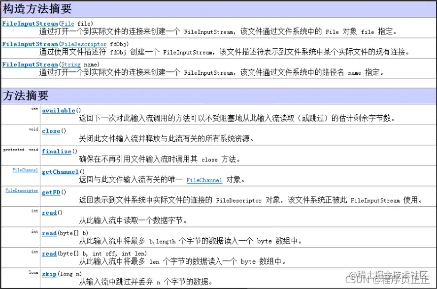Click the 'void' return type of close
This screenshot has width=437, height=289.
34,129
